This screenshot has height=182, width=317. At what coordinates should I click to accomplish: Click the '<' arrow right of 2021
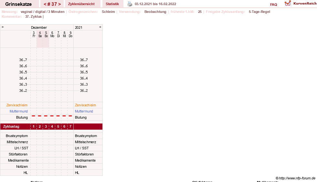[100, 27]
